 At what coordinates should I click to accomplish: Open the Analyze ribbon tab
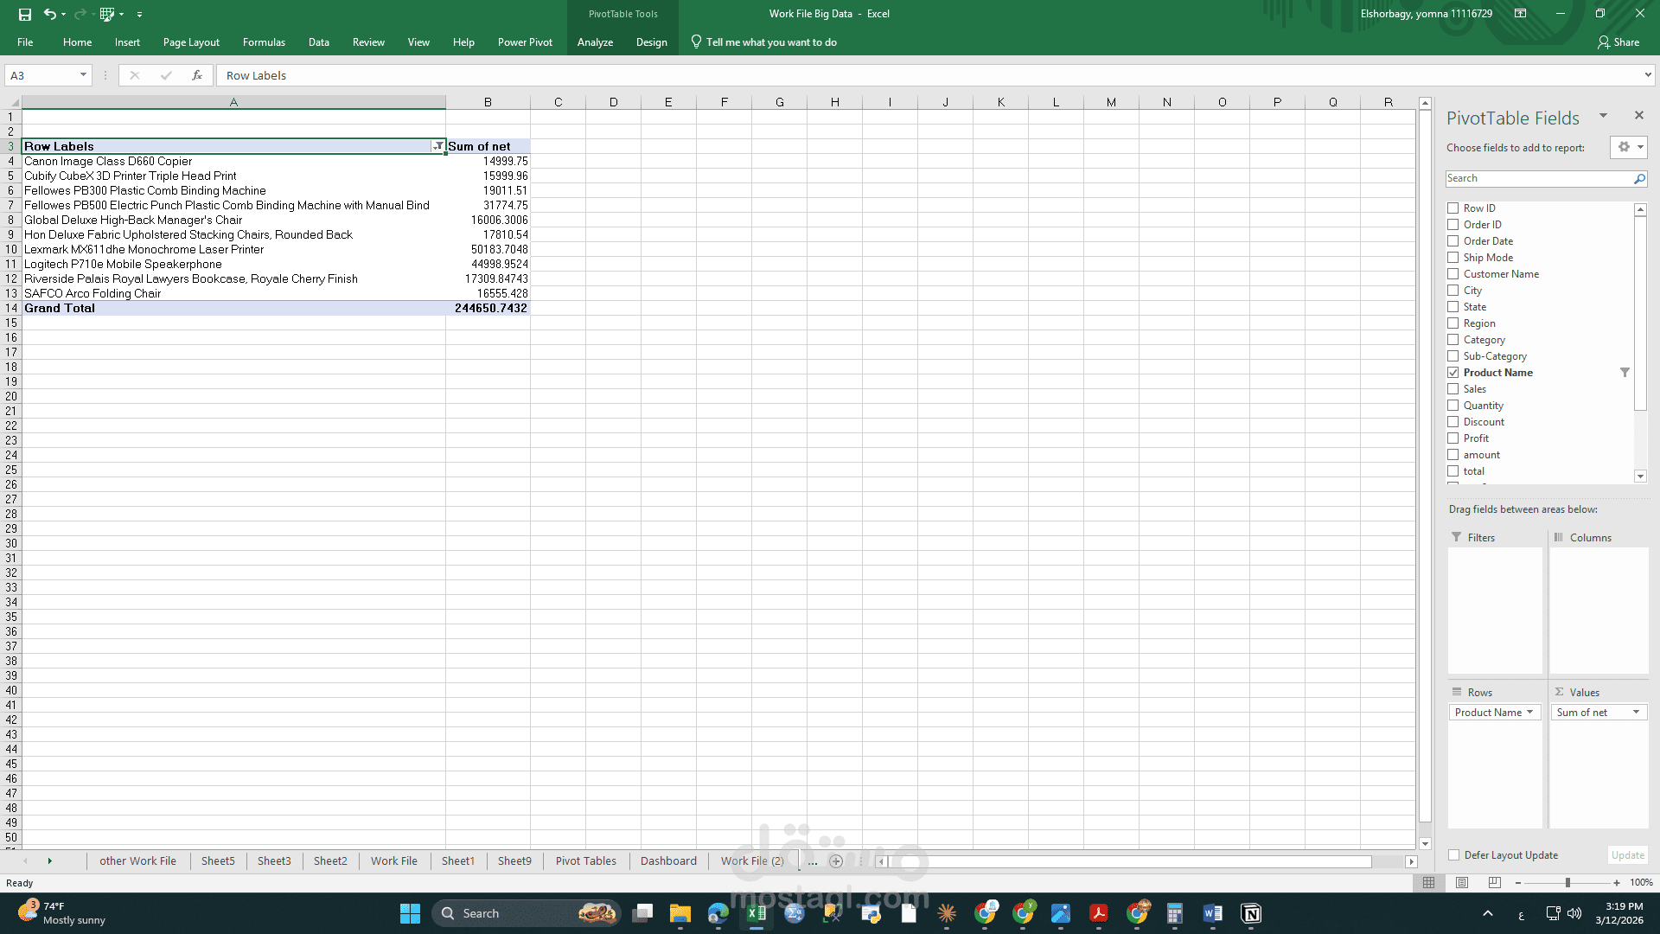595,42
